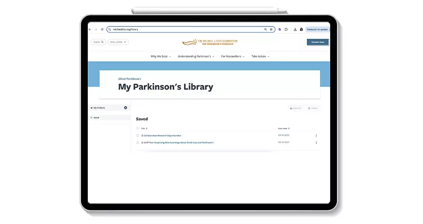
Task: Open the For Researchers nav menu
Action: pos(233,56)
